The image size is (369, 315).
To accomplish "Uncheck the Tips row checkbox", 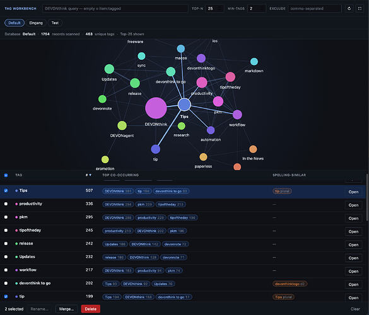I will pyautogui.click(x=6, y=191).
